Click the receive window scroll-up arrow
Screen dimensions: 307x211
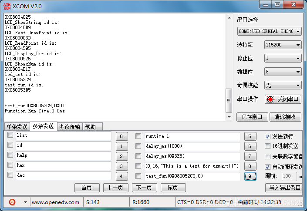[x=229, y=18]
